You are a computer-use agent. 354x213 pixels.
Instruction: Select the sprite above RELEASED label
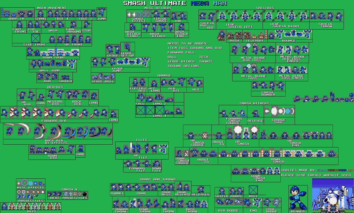[x=200, y=189]
